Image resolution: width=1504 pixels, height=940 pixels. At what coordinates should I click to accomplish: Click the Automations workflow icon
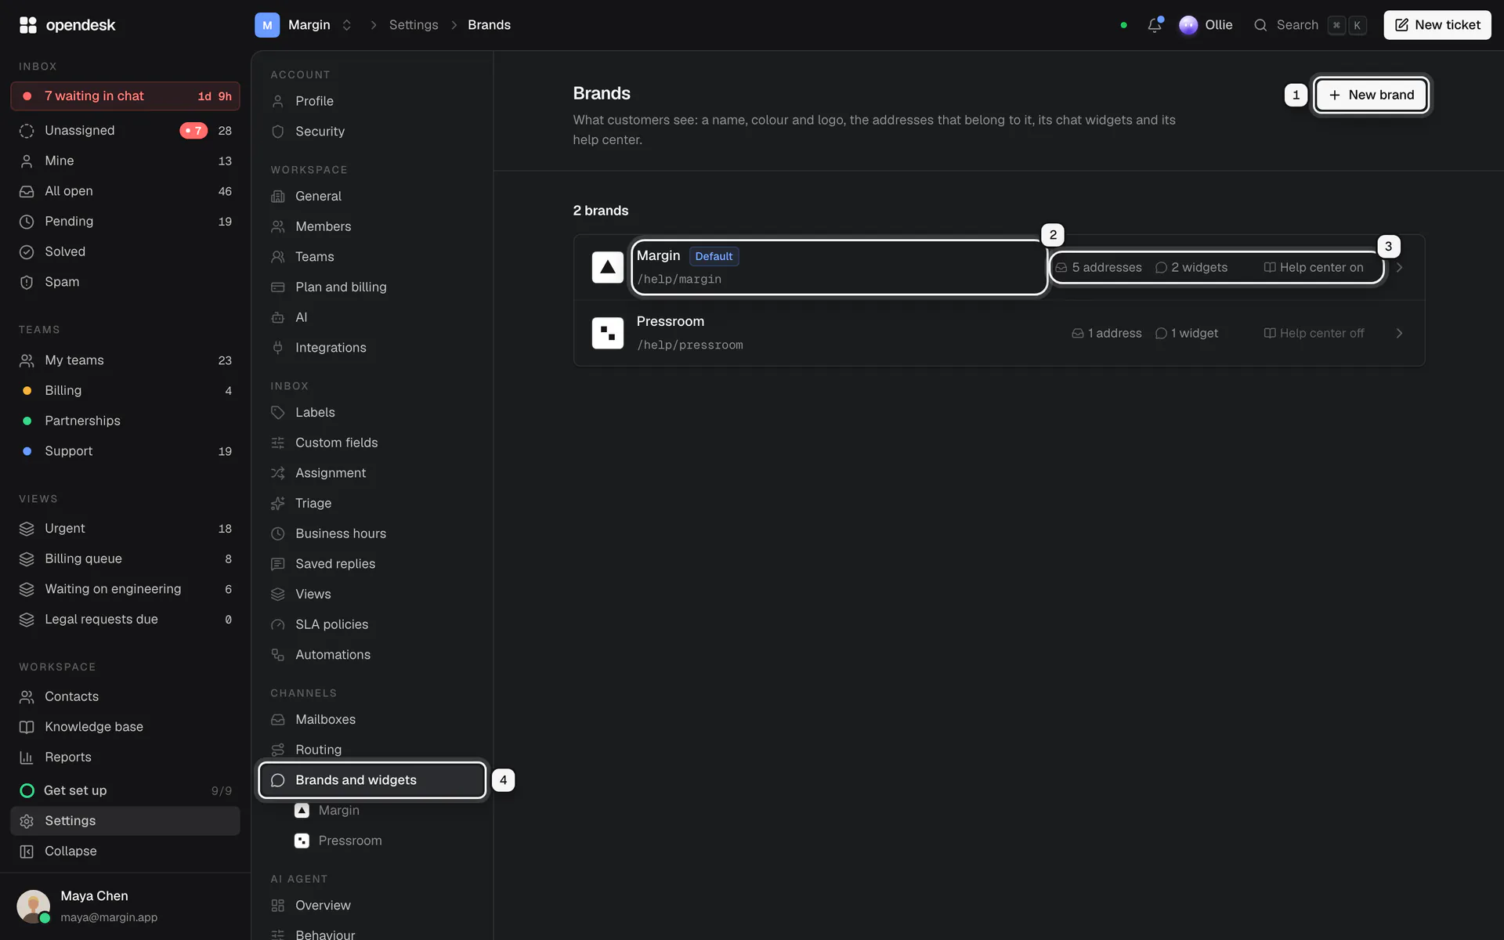(x=277, y=655)
